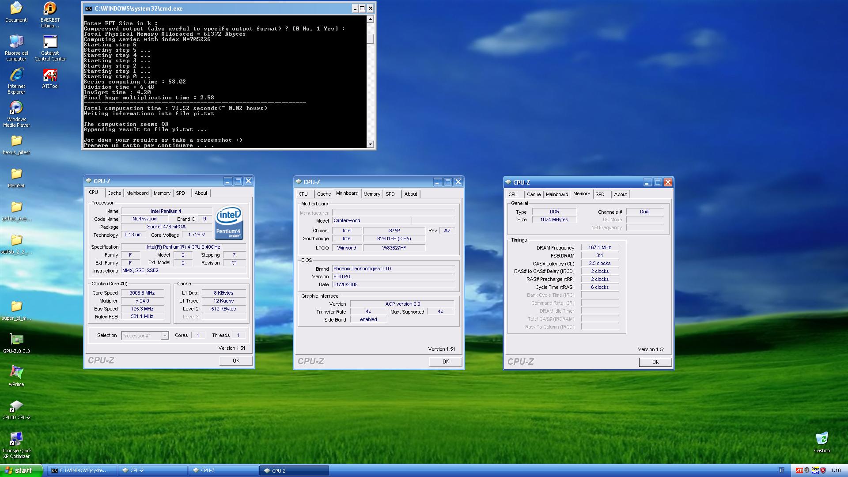Open CPUID CPU-Z desktop shortcut
Screen dimensions: 848x477
click(x=16, y=409)
